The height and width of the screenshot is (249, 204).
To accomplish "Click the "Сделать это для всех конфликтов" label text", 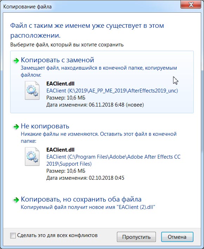I will point(57,235).
